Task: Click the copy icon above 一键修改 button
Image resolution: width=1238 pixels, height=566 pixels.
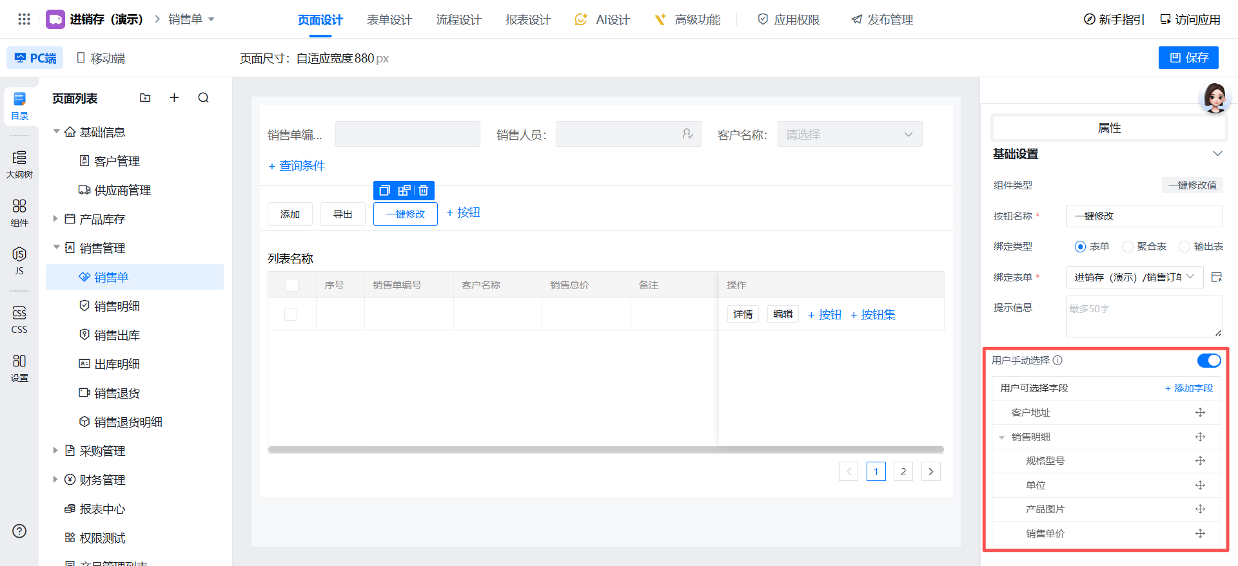Action: point(384,191)
